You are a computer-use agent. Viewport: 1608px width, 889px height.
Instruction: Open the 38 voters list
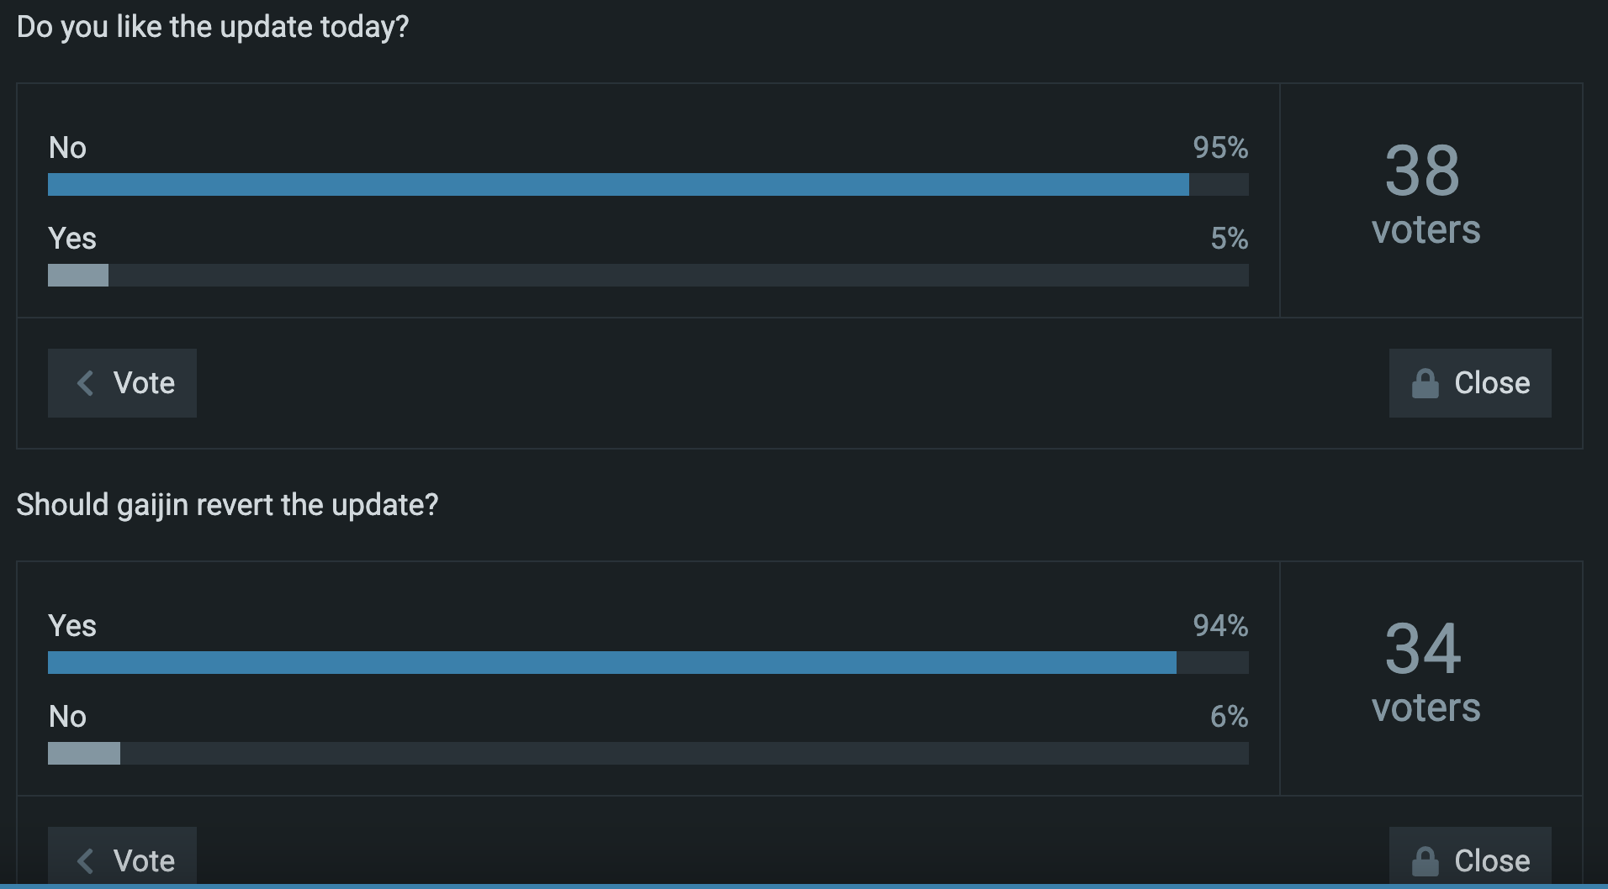coord(1426,194)
